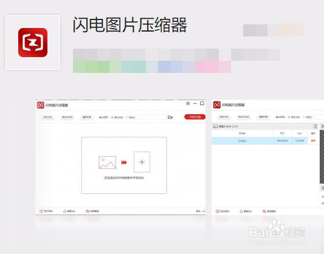The height and width of the screenshot is (254, 324).
Task: Click the 闪电图片压缩器 heading title
Action: (x=129, y=25)
